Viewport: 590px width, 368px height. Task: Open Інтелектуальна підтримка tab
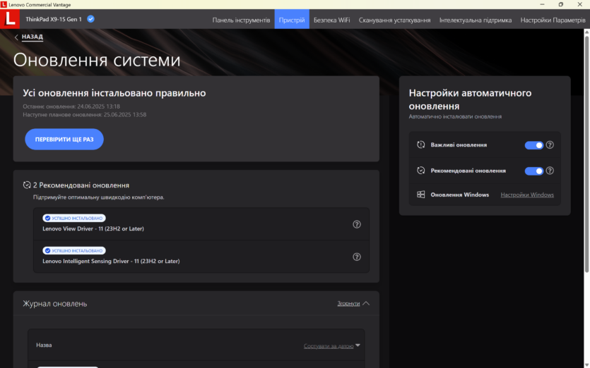point(476,20)
